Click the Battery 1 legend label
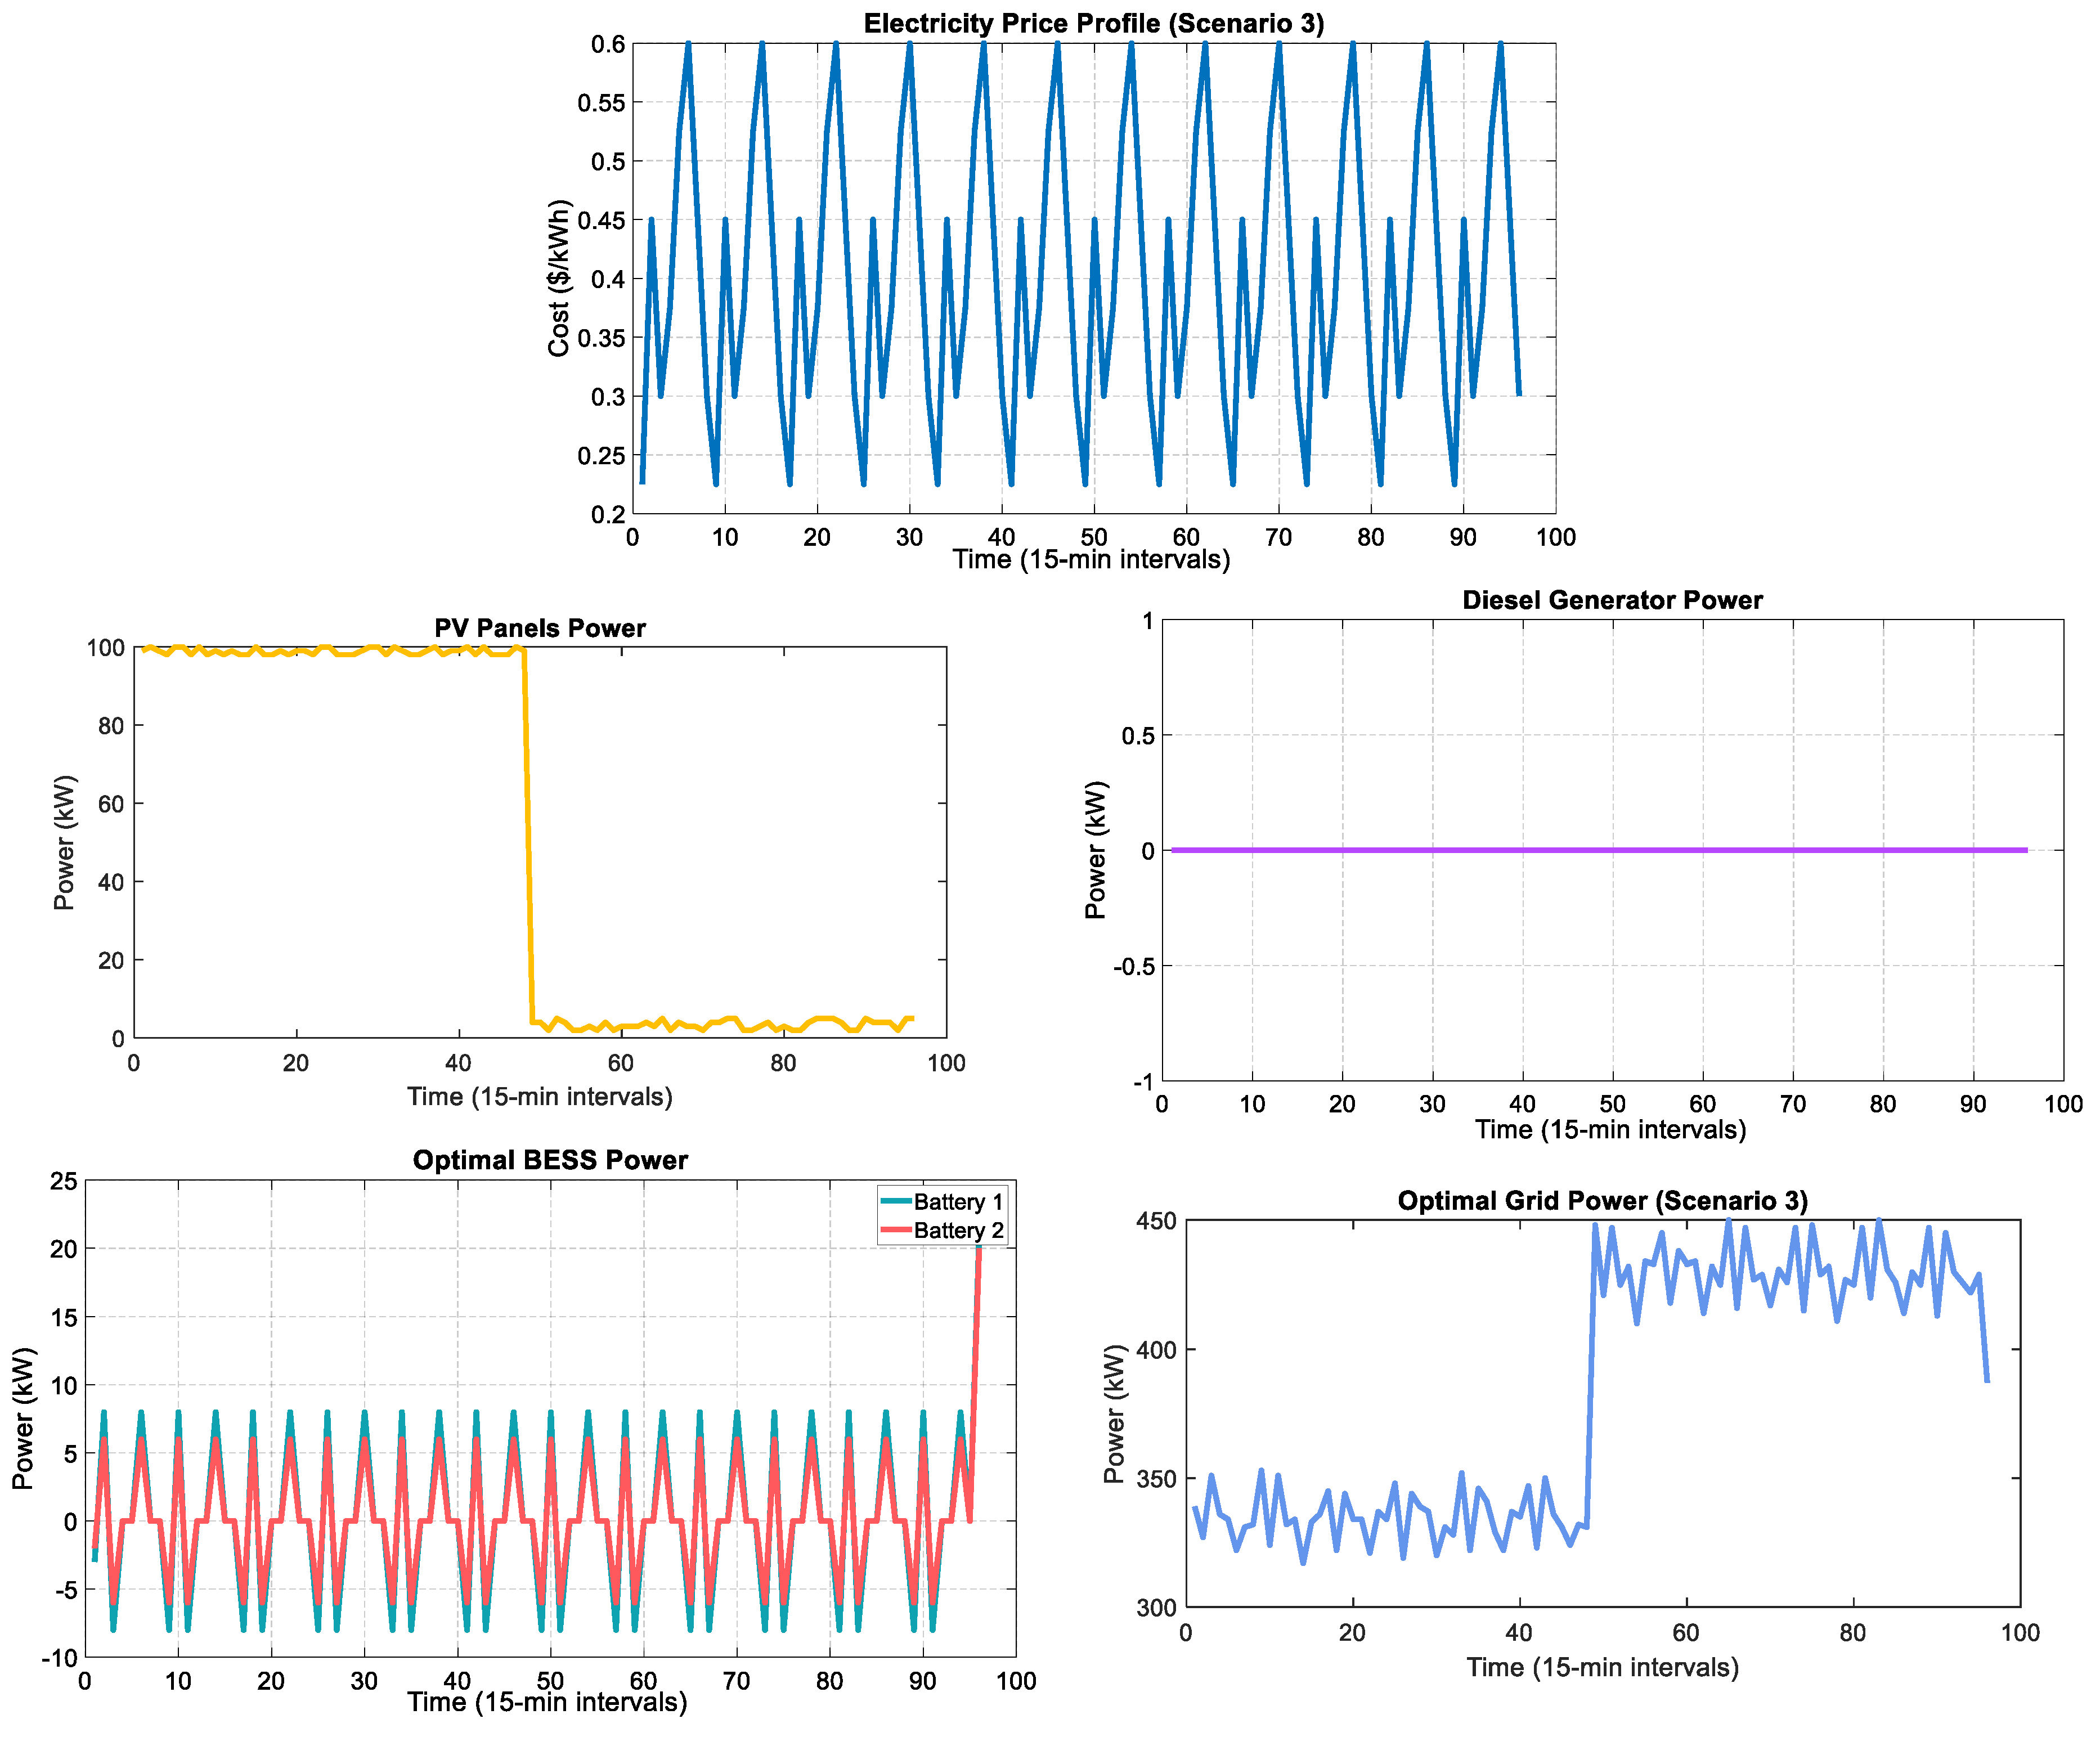This screenshot has height=1737, width=2100. pyautogui.click(x=957, y=1202)
